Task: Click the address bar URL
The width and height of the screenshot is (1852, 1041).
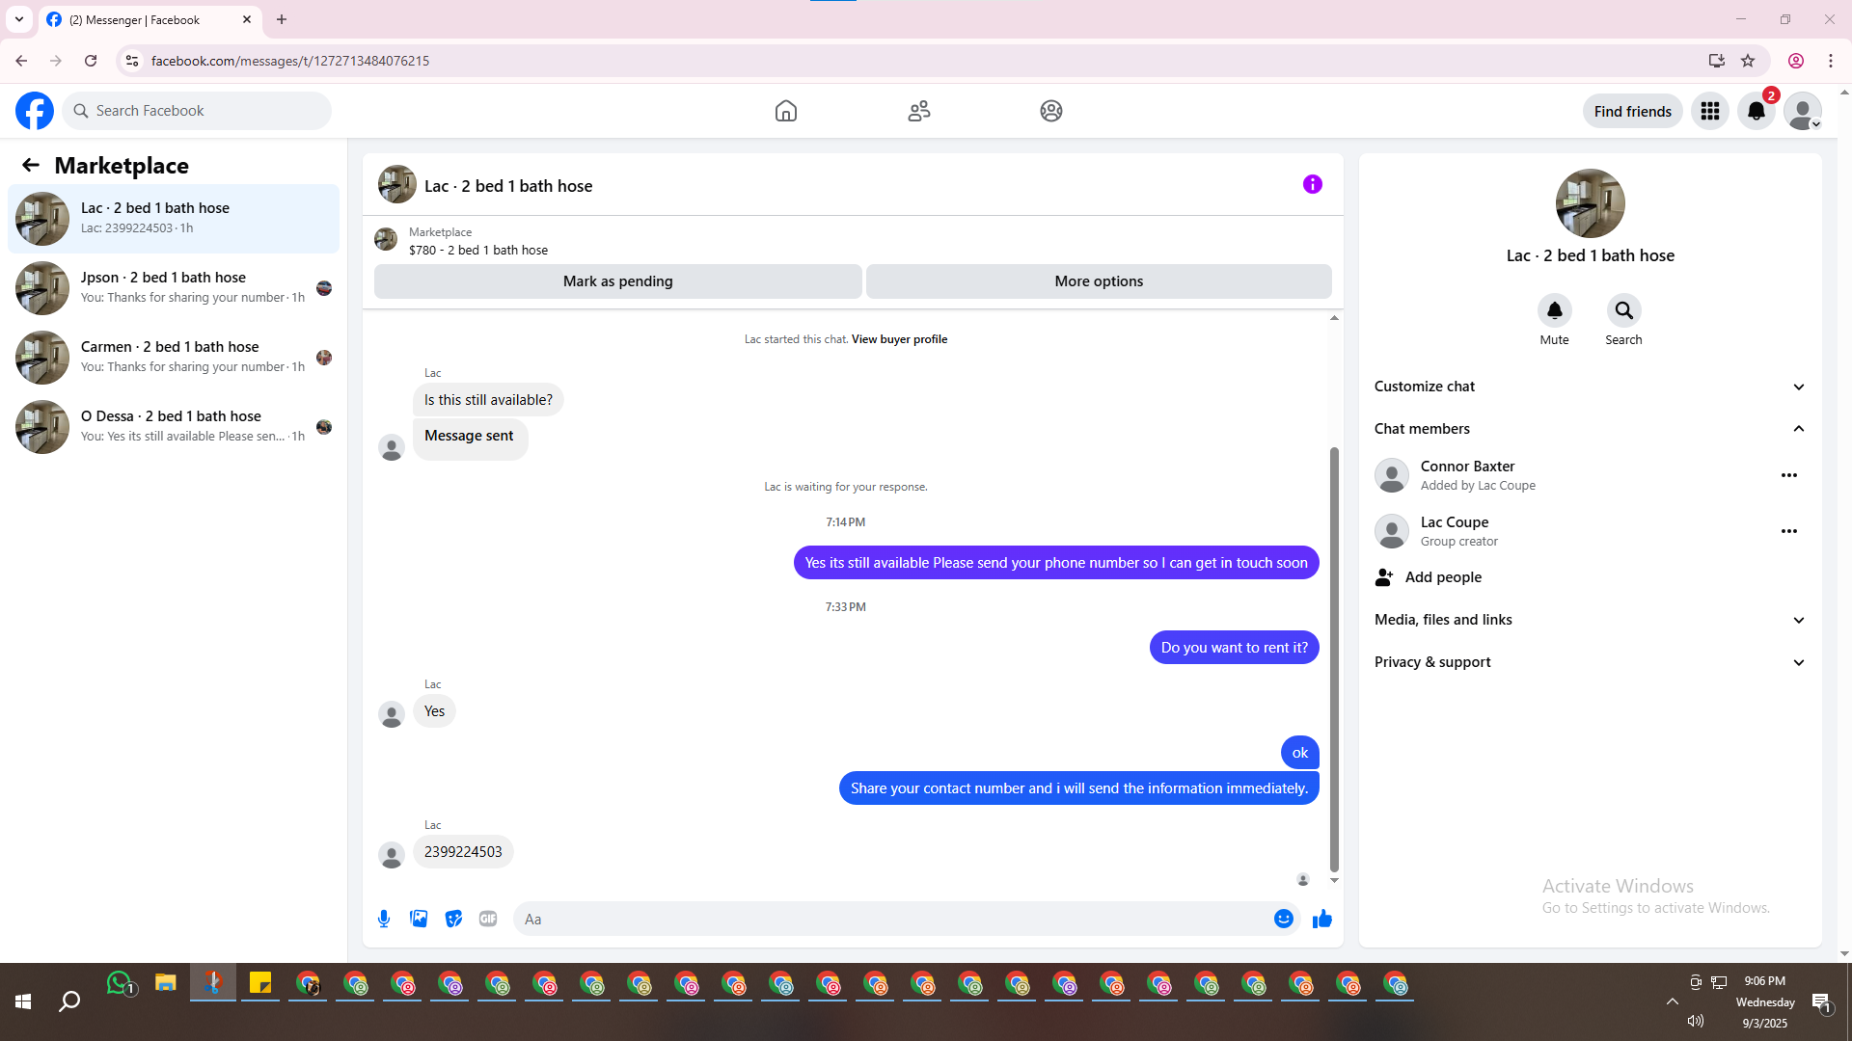Action: coord(290,61)
